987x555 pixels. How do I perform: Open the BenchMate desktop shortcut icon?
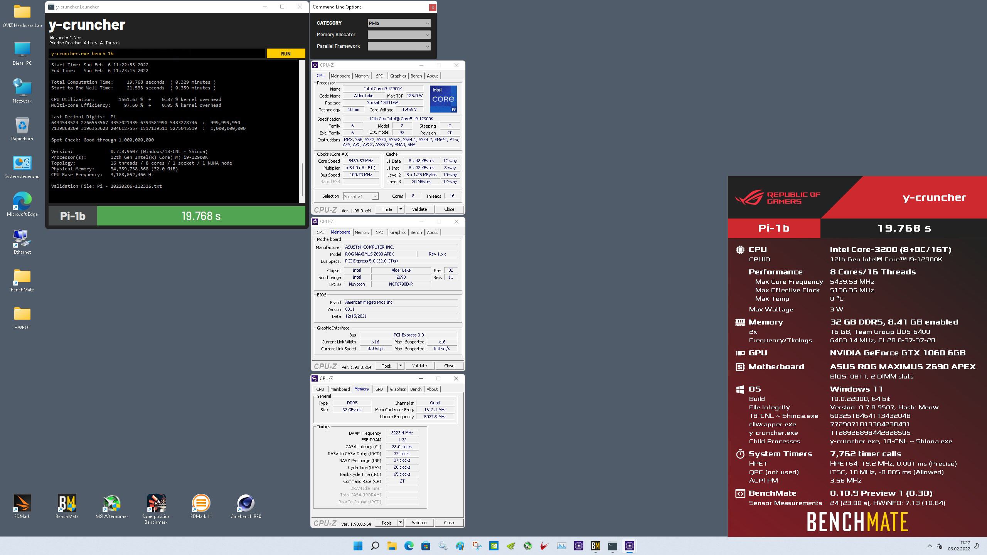pyautogui.click(x=67, y=503)
